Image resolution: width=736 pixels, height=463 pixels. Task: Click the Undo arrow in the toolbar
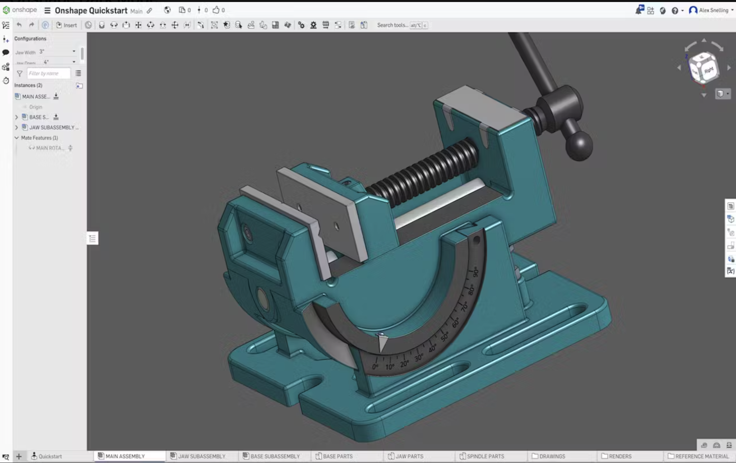pos(19,25)
